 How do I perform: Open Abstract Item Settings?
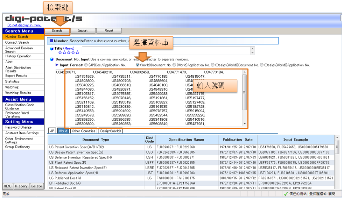click(23, 133)
